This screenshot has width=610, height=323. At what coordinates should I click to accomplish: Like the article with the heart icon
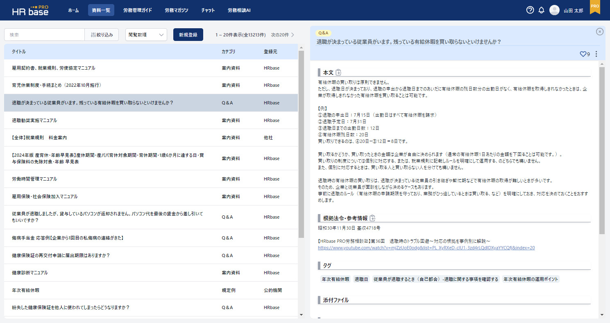(x=583, y=54)
